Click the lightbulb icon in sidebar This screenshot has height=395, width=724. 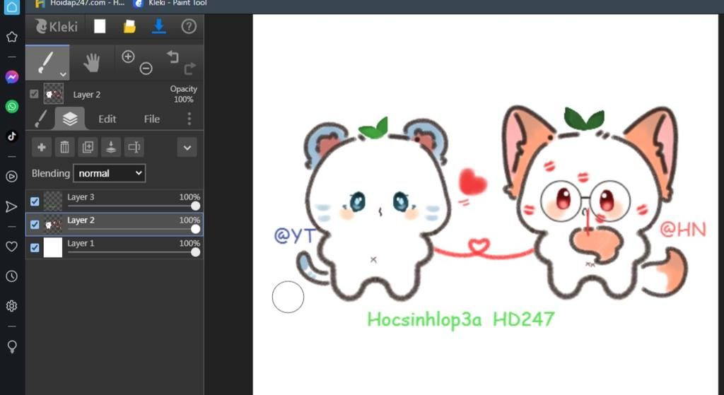tap(12, 346)
